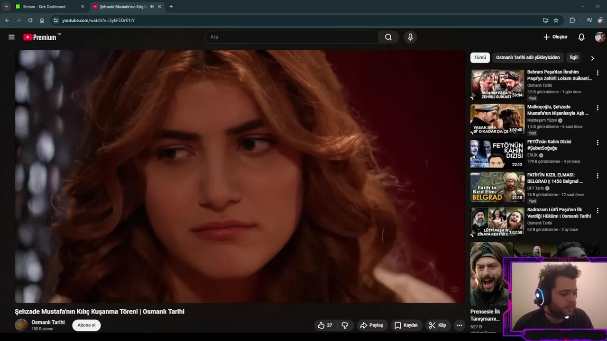Click the Osmanlı Tarihi channel avatar

click(21, 325)
